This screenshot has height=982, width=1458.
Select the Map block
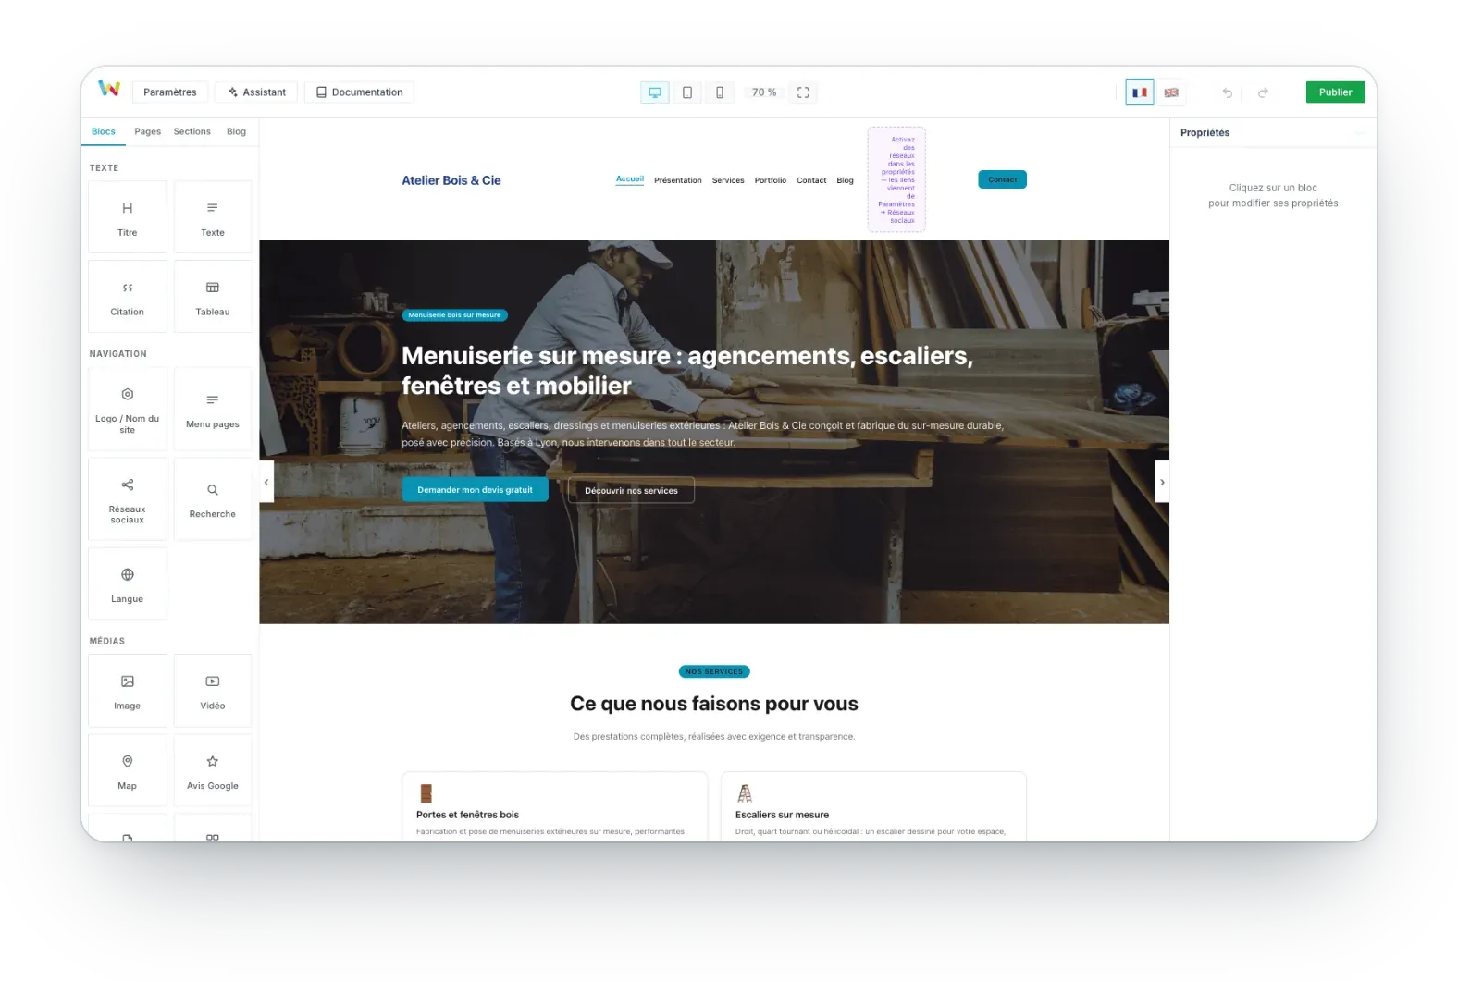(x=128, y=771)
